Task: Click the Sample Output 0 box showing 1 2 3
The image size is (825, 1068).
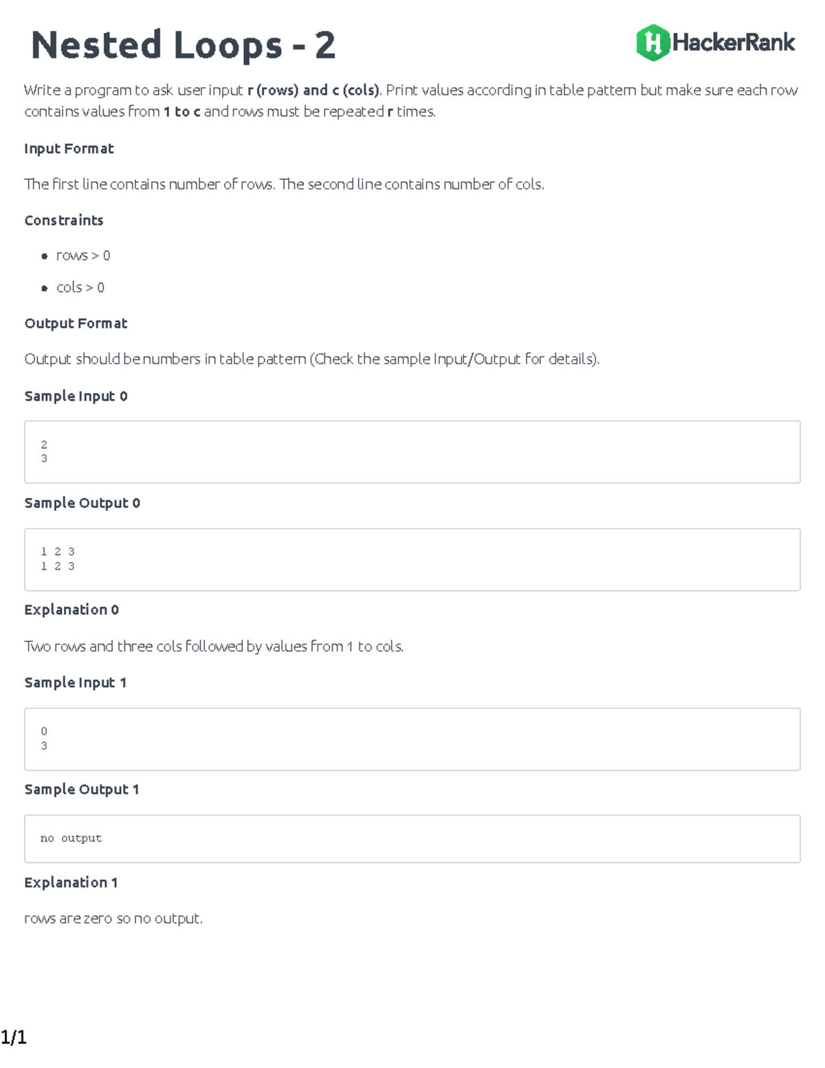Action: (412, 559)
